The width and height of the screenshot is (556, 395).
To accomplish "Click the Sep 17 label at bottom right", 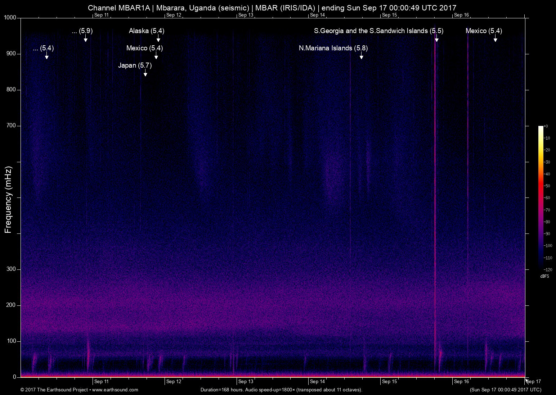I will 533,381.
